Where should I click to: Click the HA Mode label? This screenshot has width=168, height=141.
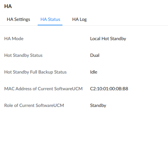click(x=14, y=39)
